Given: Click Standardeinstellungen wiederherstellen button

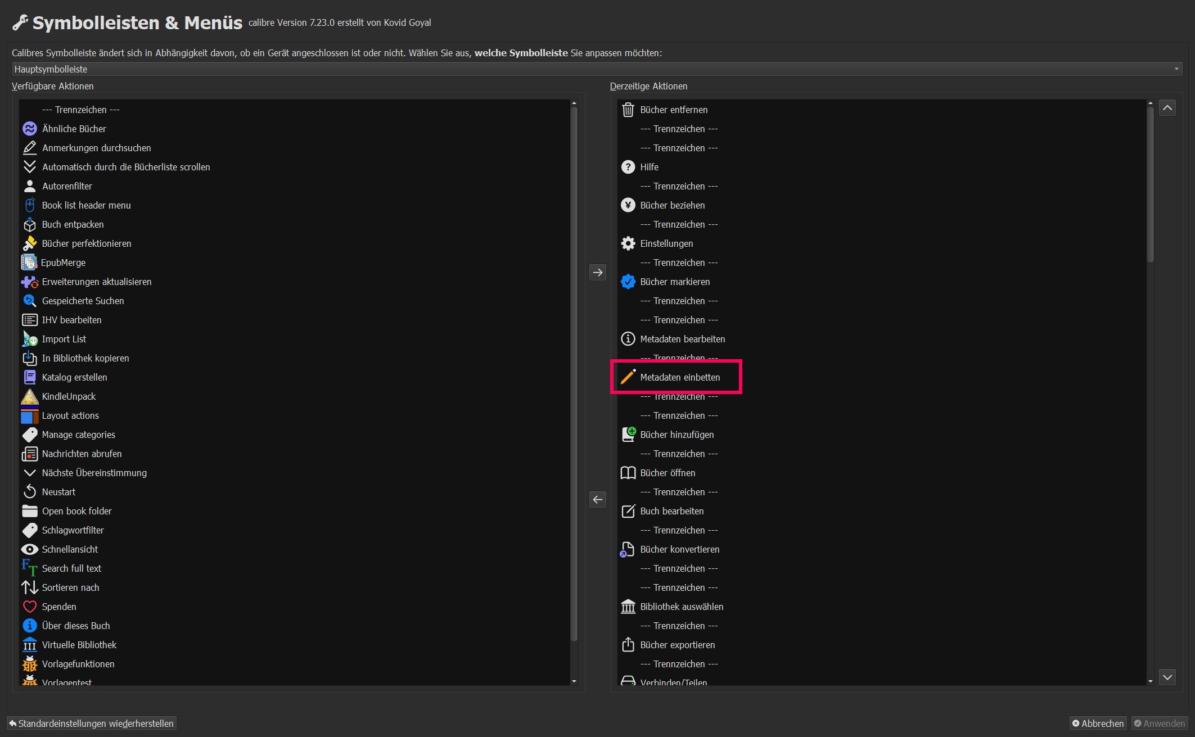Looking at the screenshot, I should 92,724.
